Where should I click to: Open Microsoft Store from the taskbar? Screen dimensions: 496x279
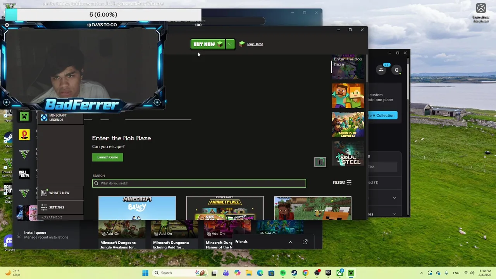tap(271, 273)
